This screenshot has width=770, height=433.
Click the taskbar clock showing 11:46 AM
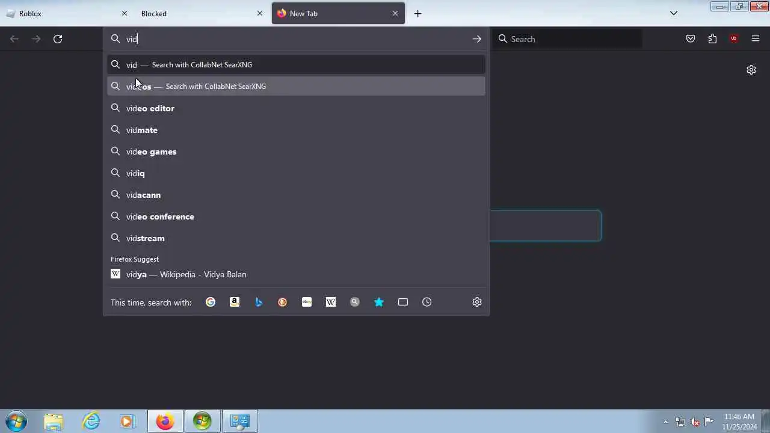pyautogui.click(x=739, y=422)
